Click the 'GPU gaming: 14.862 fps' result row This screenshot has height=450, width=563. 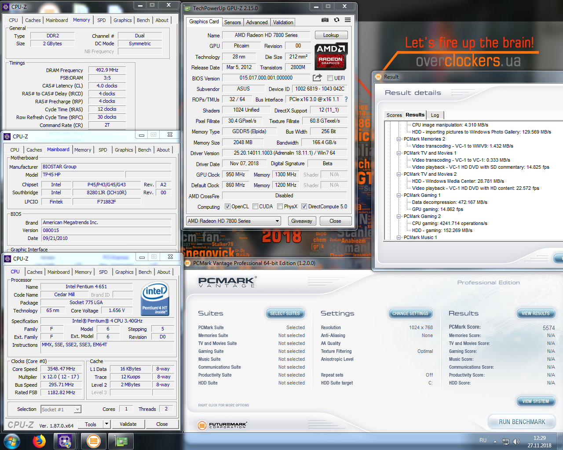pyautogui.click(x=438, y=209)
